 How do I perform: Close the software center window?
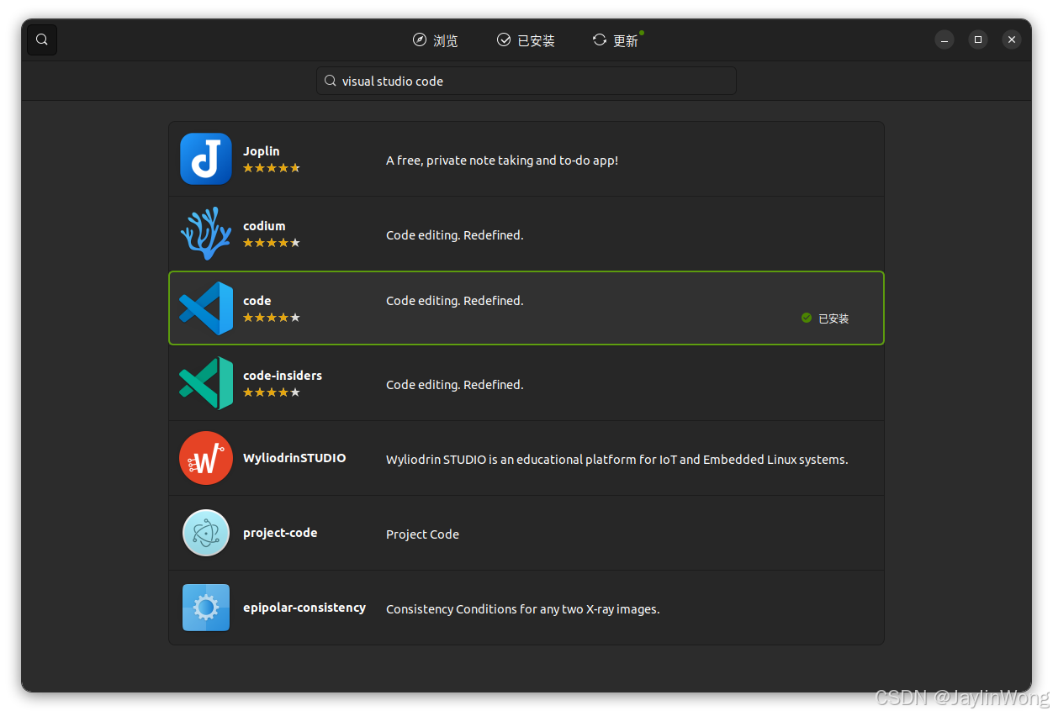click(1012, 39)
